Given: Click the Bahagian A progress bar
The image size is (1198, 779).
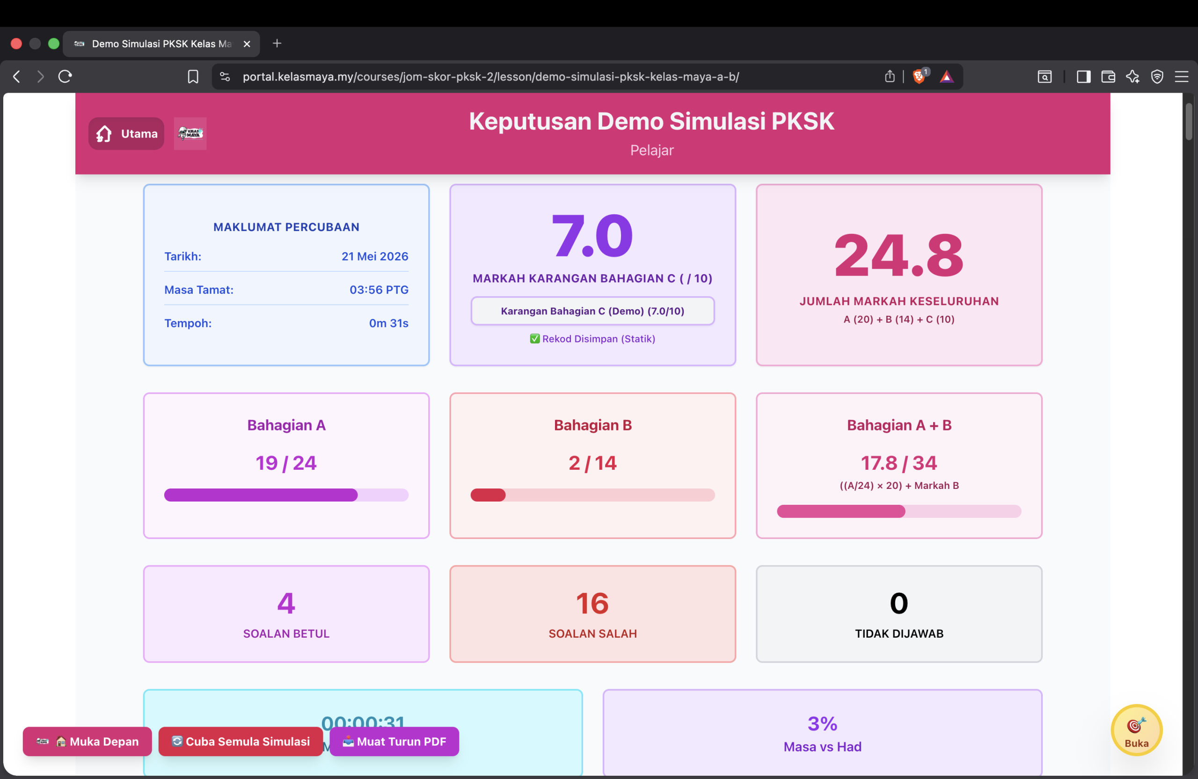Looking at the screenshot, I should [x=286, y=495].
